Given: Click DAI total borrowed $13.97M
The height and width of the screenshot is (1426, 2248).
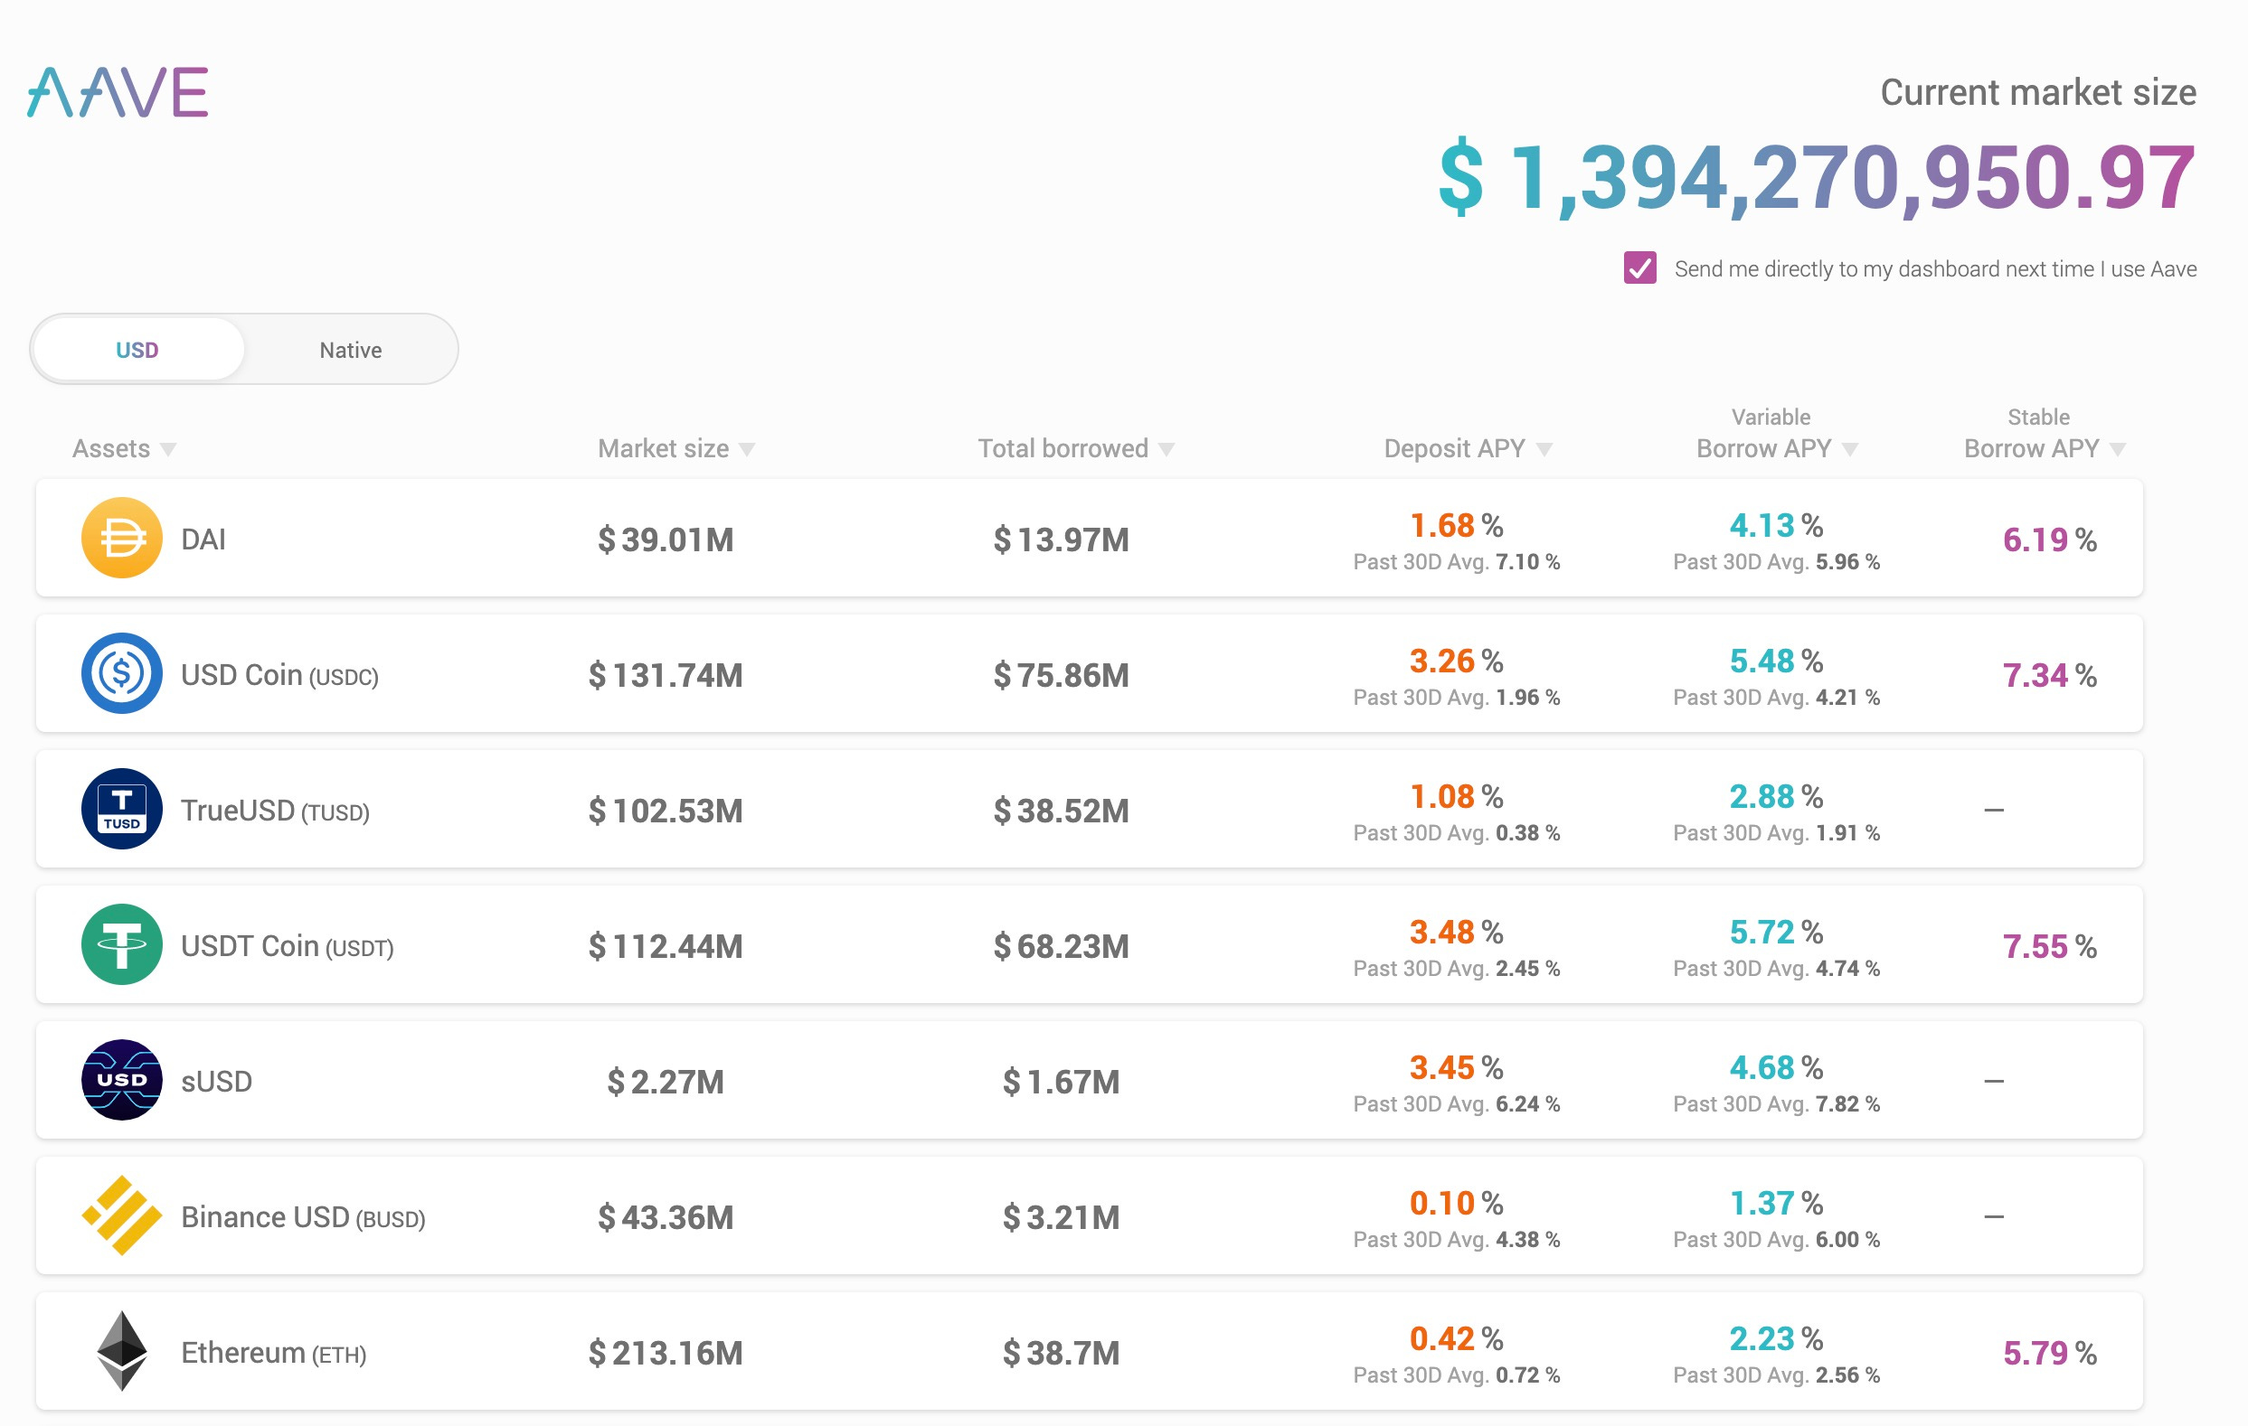Looking at the screenshot, I should click(1062, 539).
